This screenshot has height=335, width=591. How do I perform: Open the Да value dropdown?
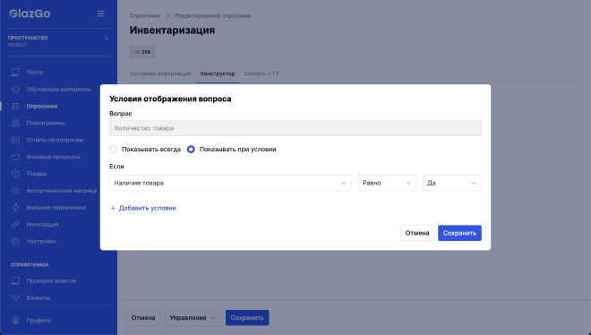[x=452, y=183]
